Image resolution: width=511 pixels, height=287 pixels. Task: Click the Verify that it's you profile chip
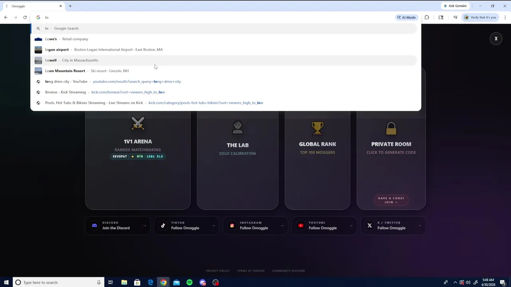[480, 17]
